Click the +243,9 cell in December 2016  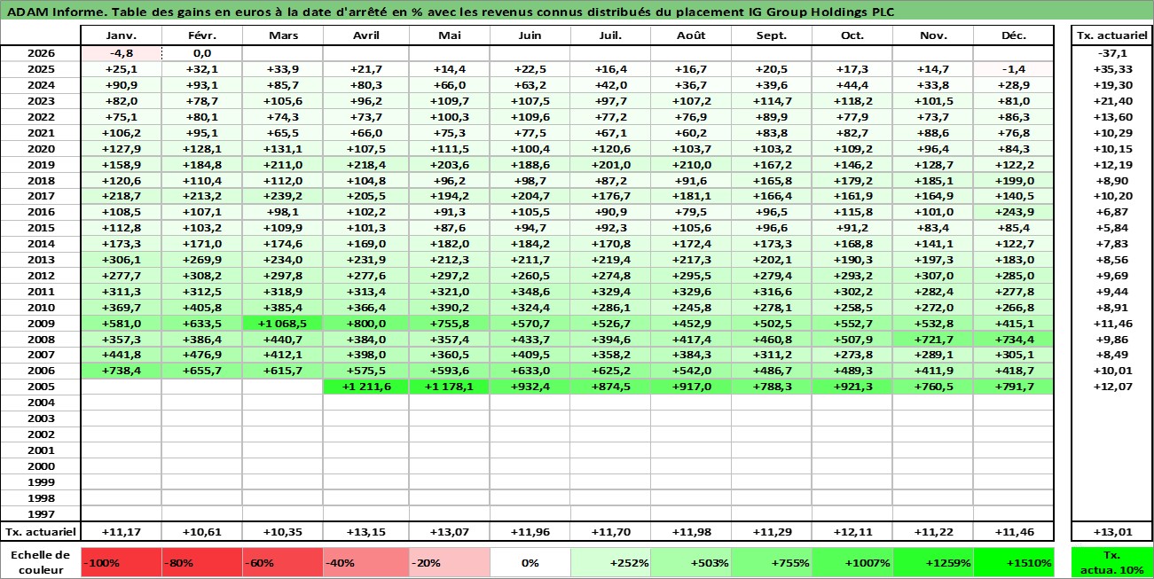[1014, 212]
